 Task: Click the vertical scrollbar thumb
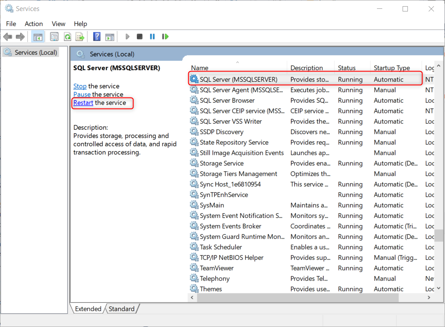click(439, 236)
